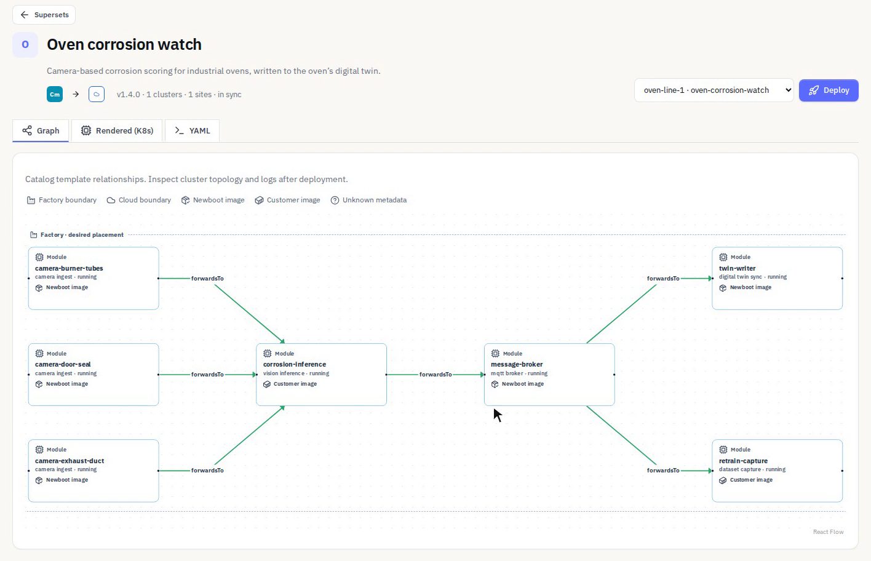Screen dimensions: 871x561
Task: Click the twin-writer node title
Action: tap(738, 268)
